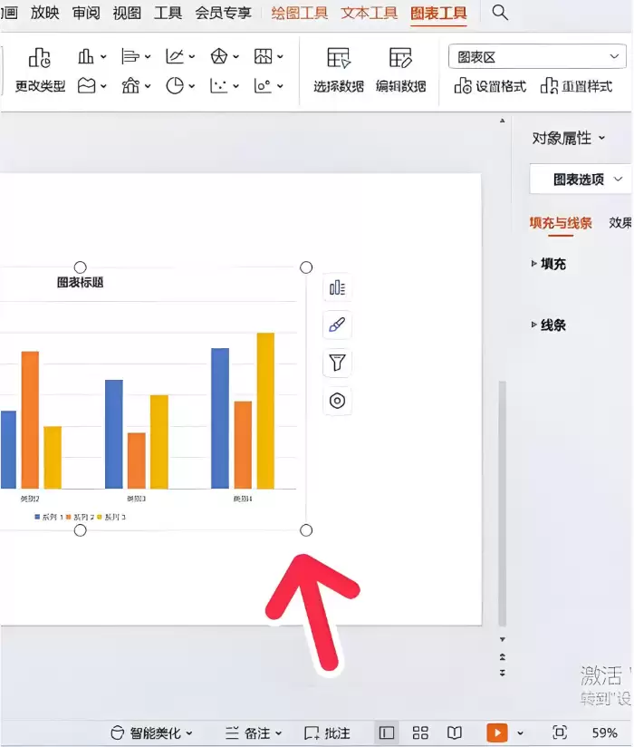Click 设置格式 format settings button
Viewport: 634px width, 747px height.
coord(490,86)
